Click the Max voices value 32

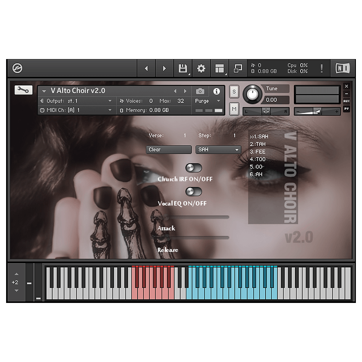[181, 101]
